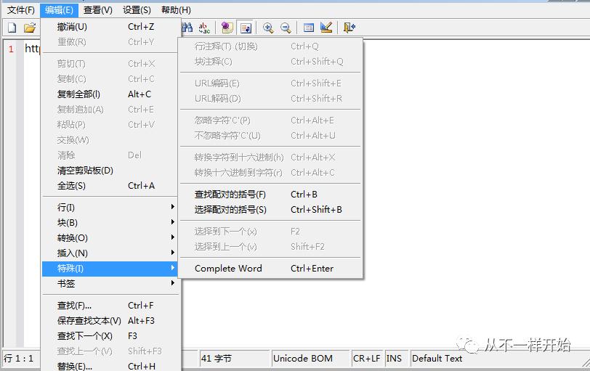Open the 帮助(H) menu
590x371 pixels.
coord(176,10)
